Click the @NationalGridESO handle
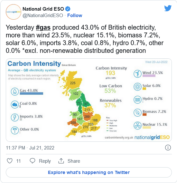 pos(43,15)
